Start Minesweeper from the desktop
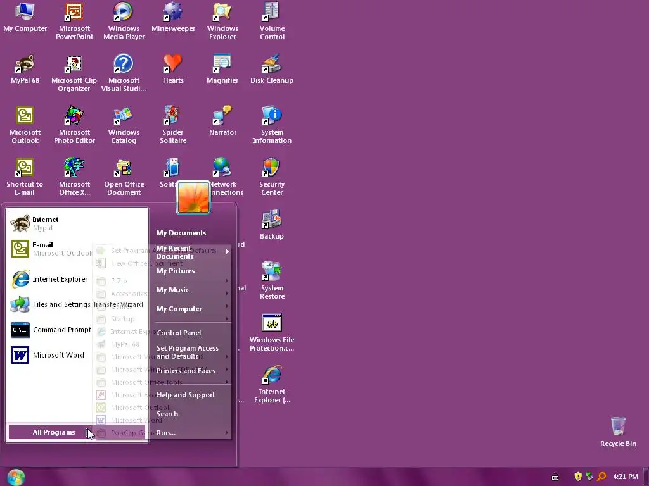Screen dimensions: 649x486 point(173,16)
